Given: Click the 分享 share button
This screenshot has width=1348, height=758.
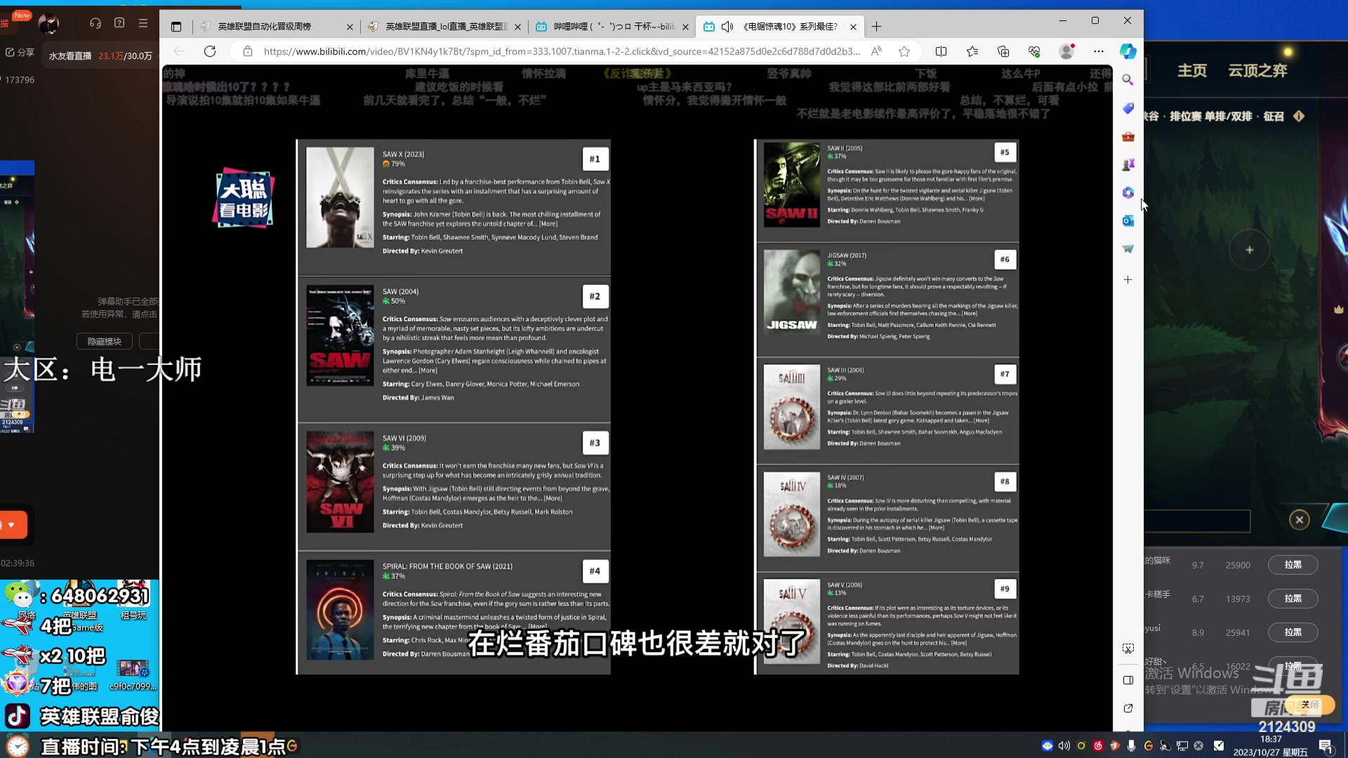Looking at the screenshot, I should pyautogui.click(x=20, y=52).
